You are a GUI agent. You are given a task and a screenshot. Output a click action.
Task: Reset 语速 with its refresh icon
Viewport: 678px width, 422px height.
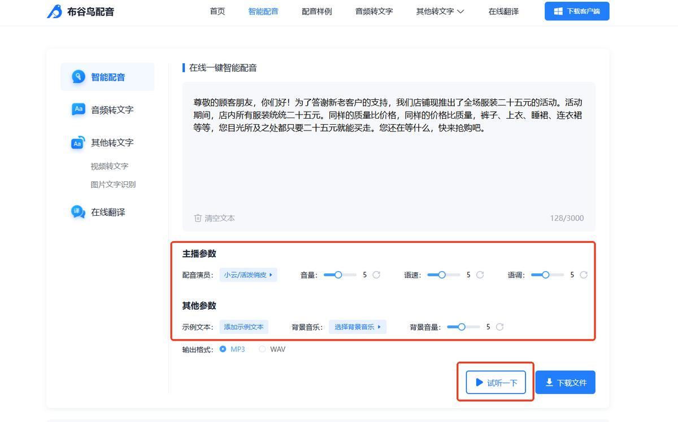coord(480,275)
